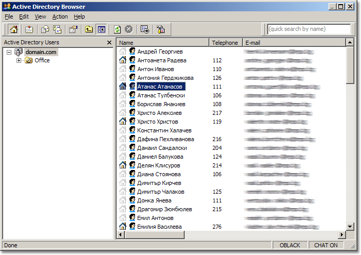The height and width of the screenshot is (255, 361).
Task: Select the Office tree item
Action: tap(42, 60)
